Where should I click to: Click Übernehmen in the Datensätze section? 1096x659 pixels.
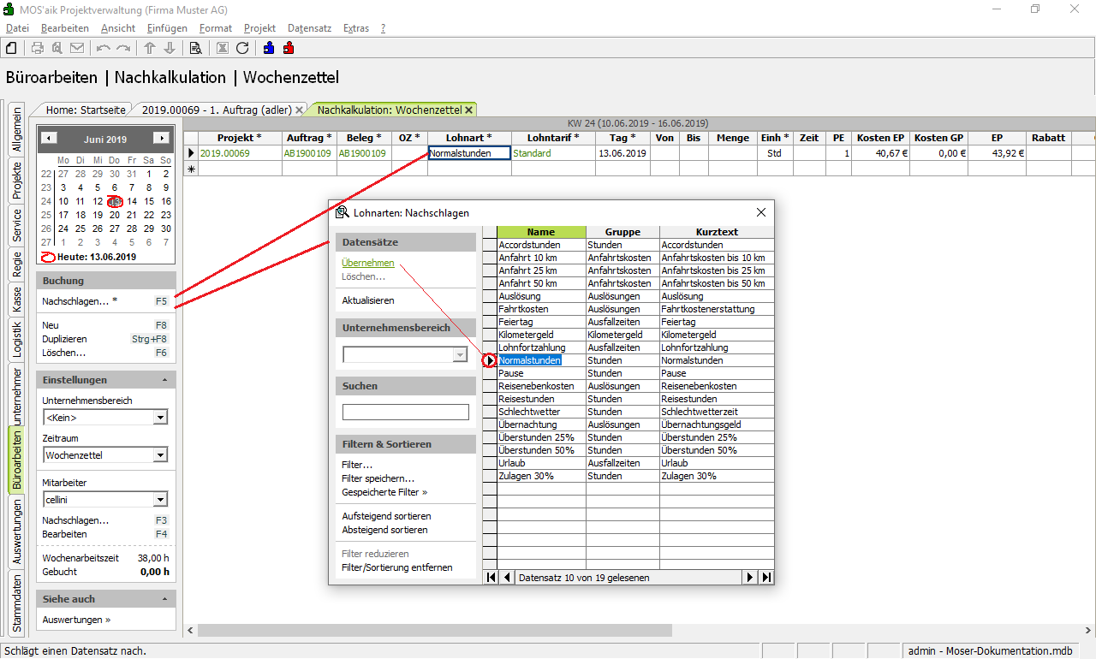click(368, 264)
